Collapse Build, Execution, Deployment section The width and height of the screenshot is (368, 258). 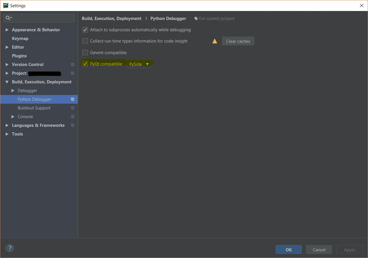click(x=7, y=82)
